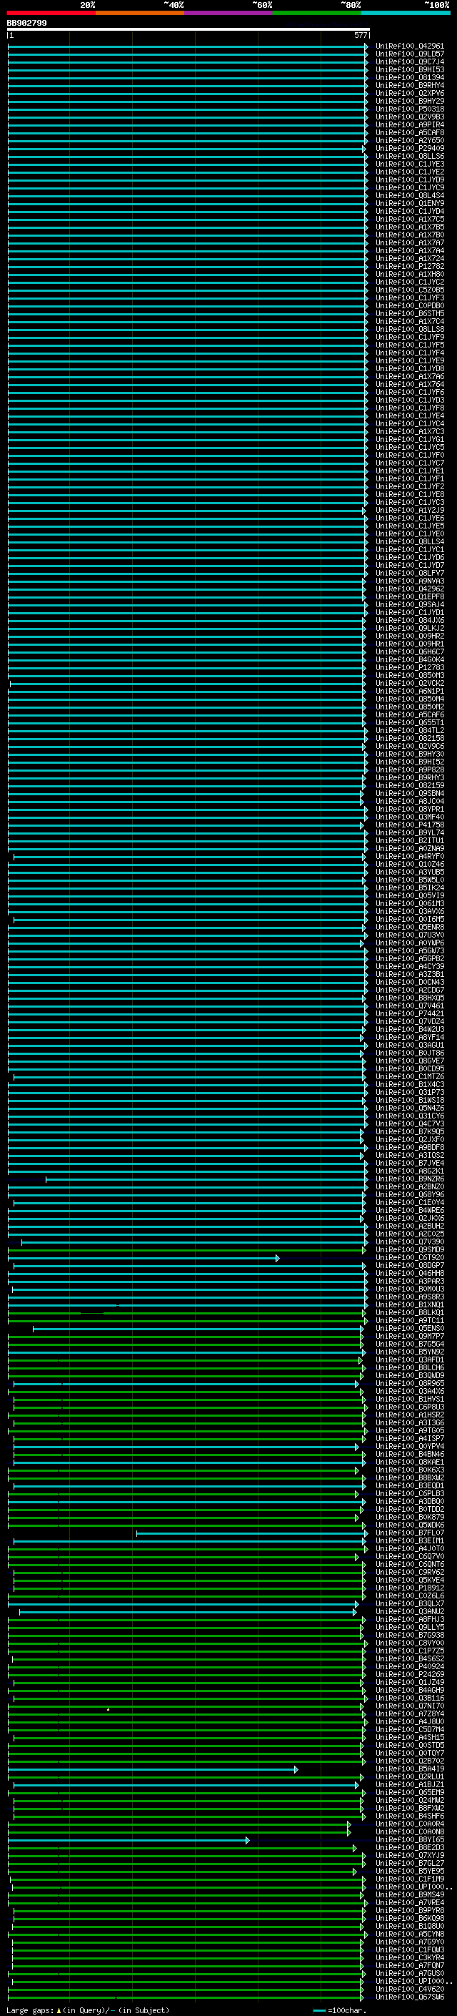The image size is (457, 2016).
Task: Click the query end position 577
Action: pyautogui.click(x=360, y=35)
